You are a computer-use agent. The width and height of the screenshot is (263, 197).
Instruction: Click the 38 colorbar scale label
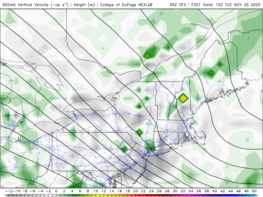coord(207,191)
